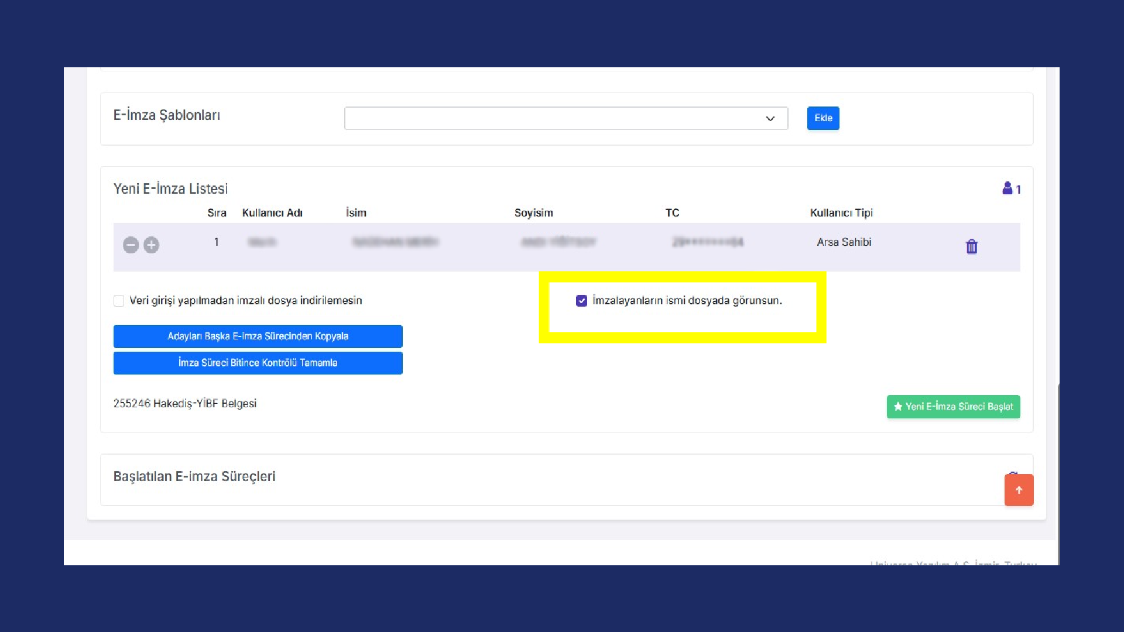
Task: Click Adayları Başka E-İmza Sürecinden Kopyala
Action: 258,336
